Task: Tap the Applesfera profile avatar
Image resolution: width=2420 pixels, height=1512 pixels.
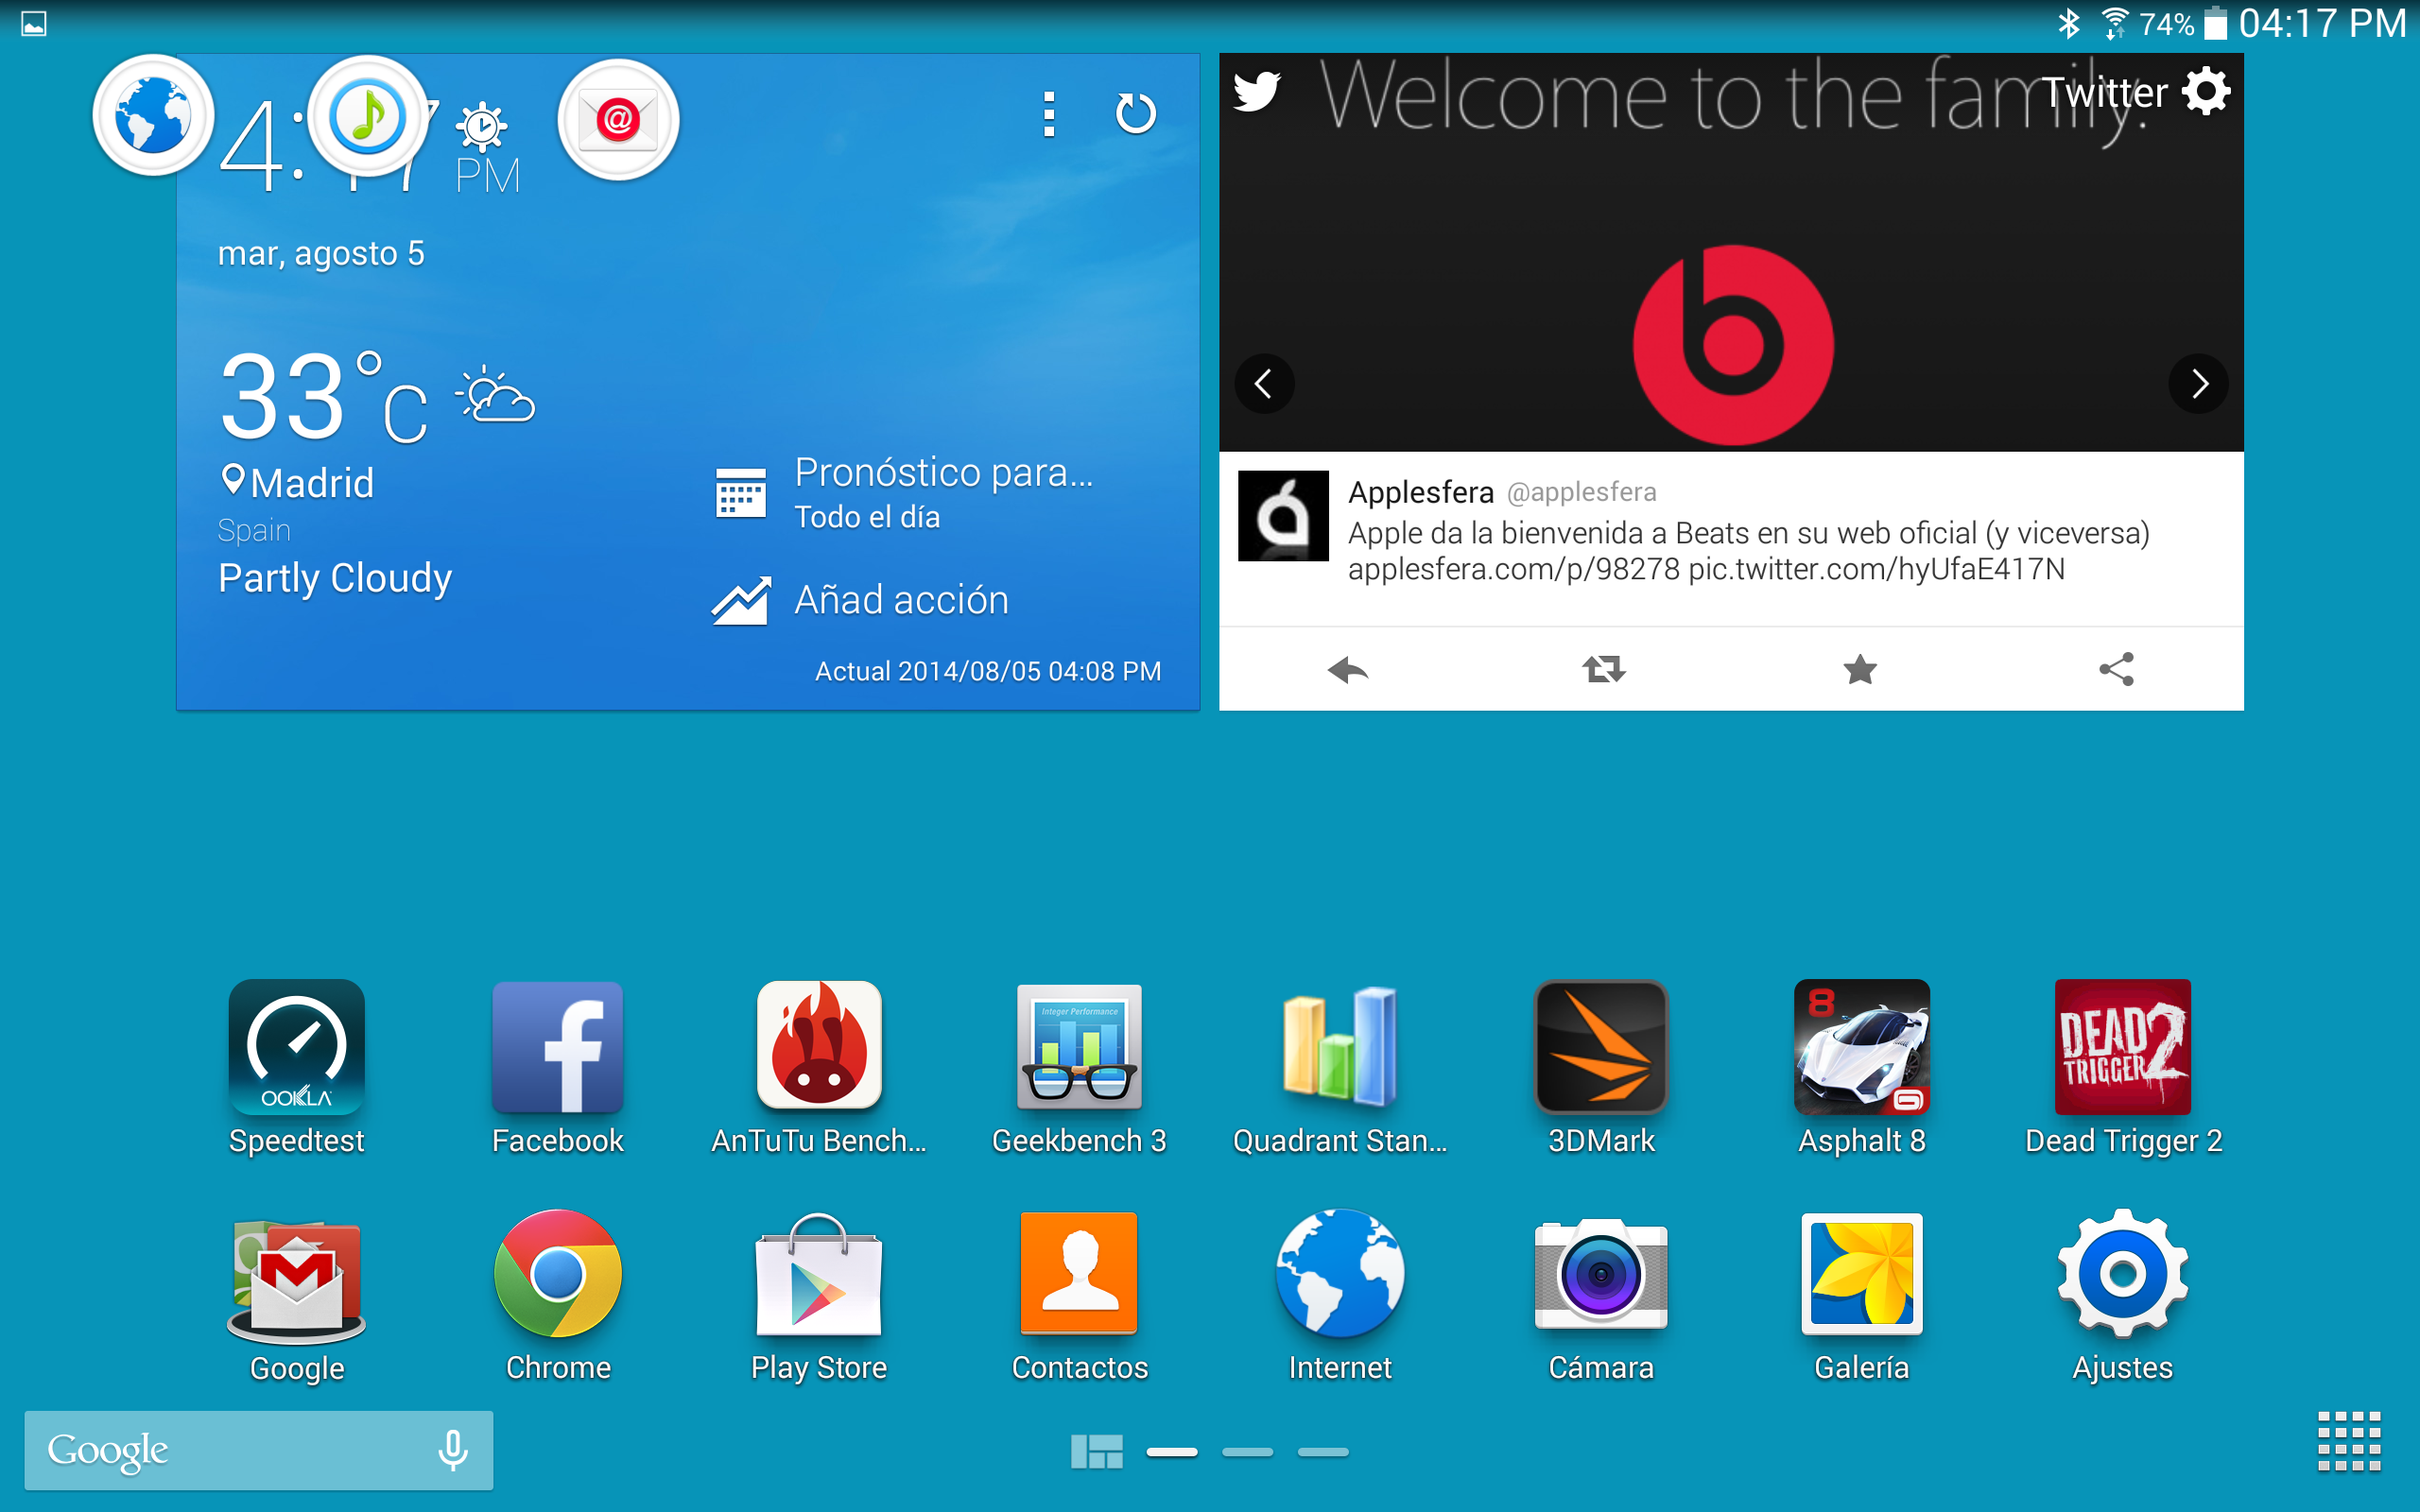Action: pyautogui.click(x=1283, y=516)
